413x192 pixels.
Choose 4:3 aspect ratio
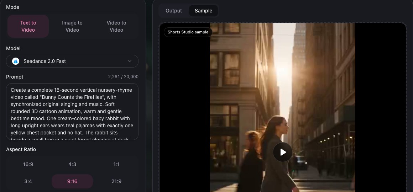(72, 164)
